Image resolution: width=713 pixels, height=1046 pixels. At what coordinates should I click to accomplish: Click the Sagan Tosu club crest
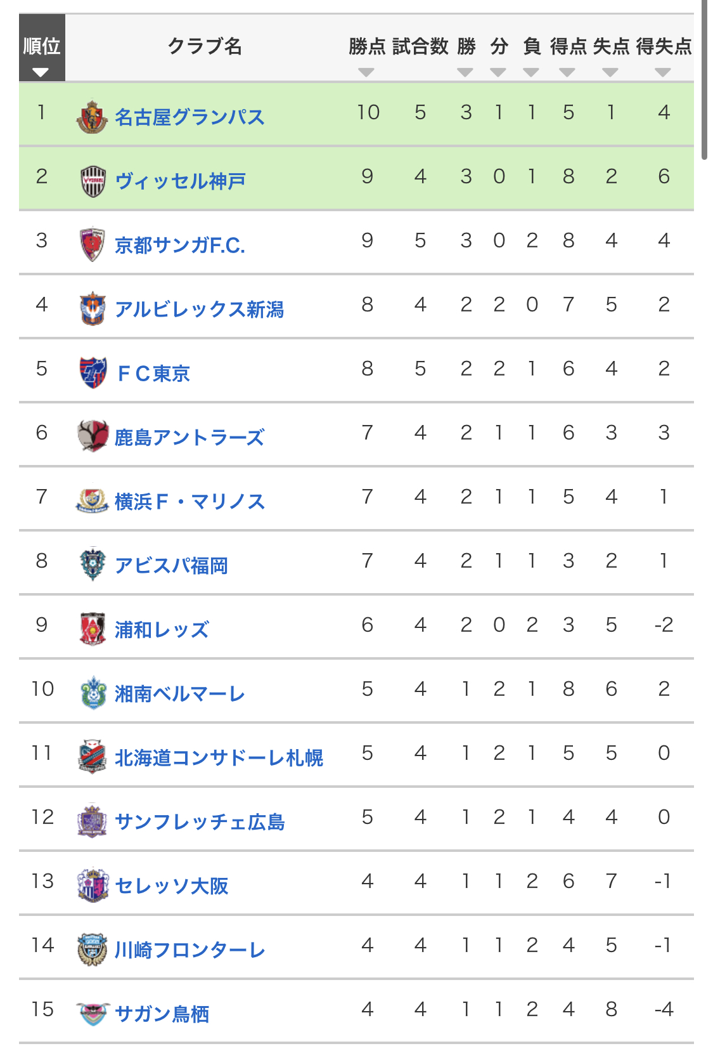point(93,1013)
